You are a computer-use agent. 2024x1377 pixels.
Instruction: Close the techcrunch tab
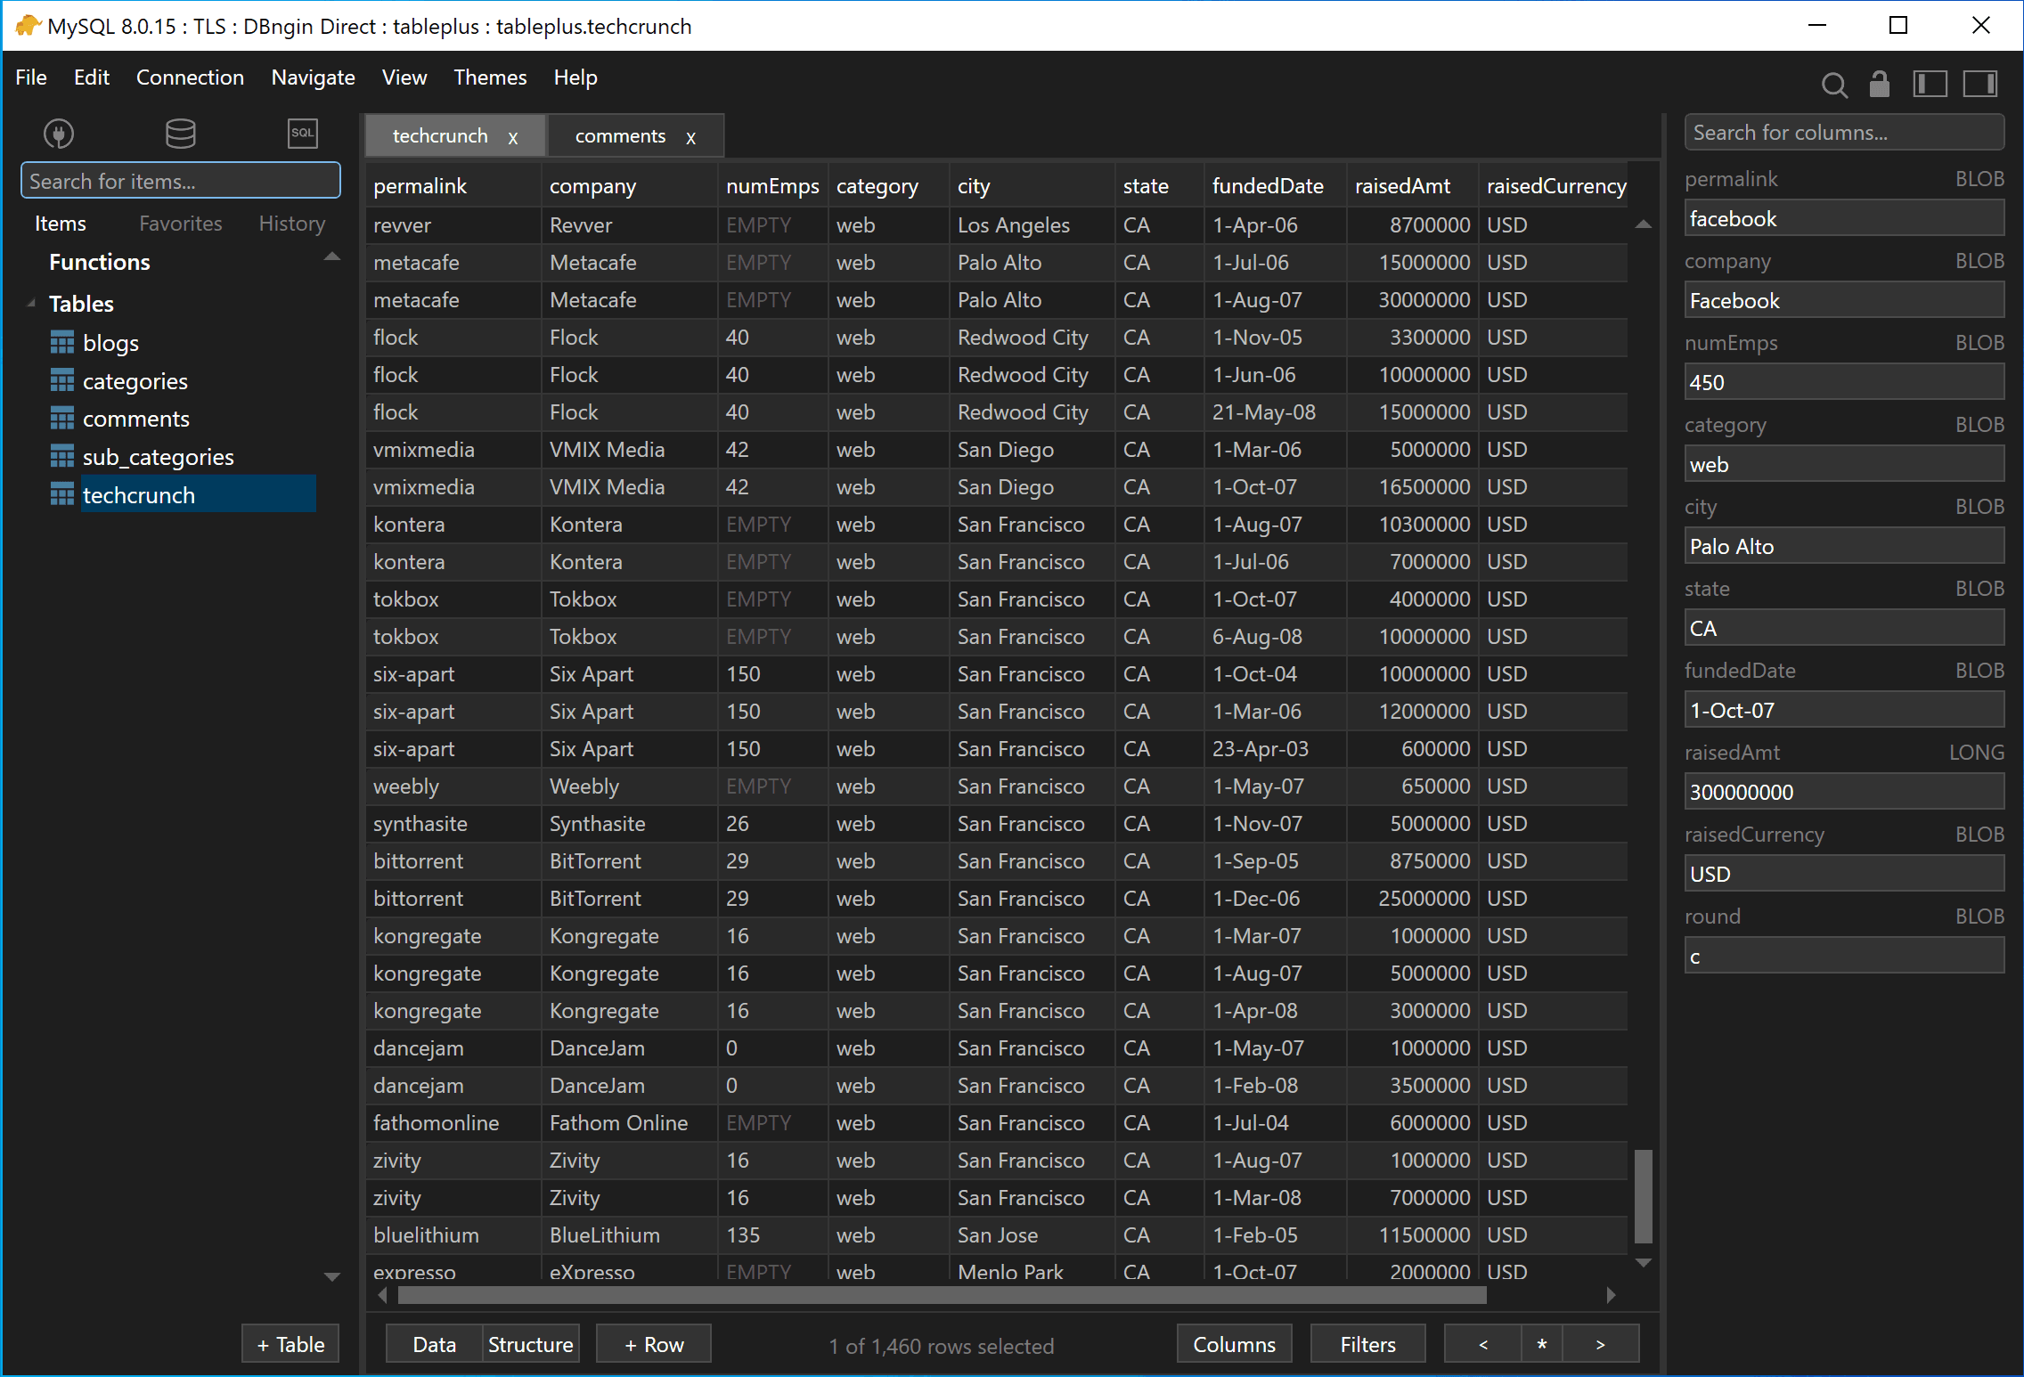coord(513,137)
